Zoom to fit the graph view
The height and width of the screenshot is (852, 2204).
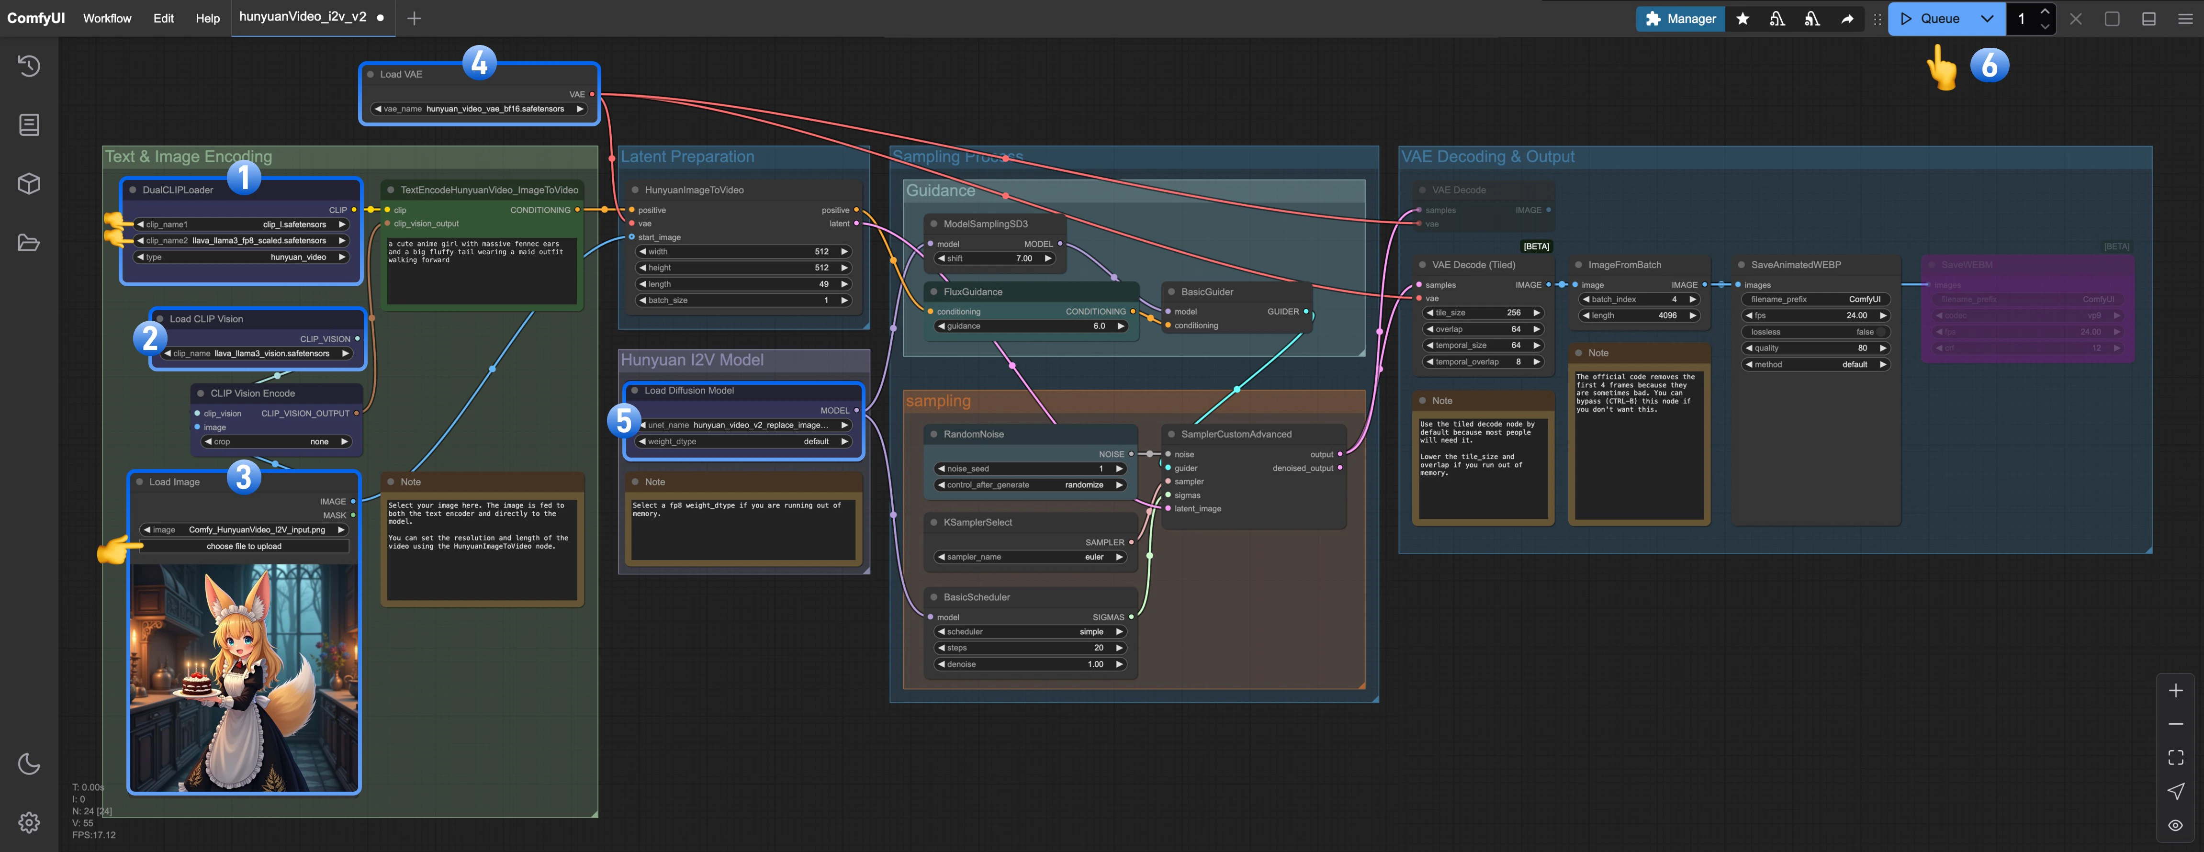click(2176, 756)
